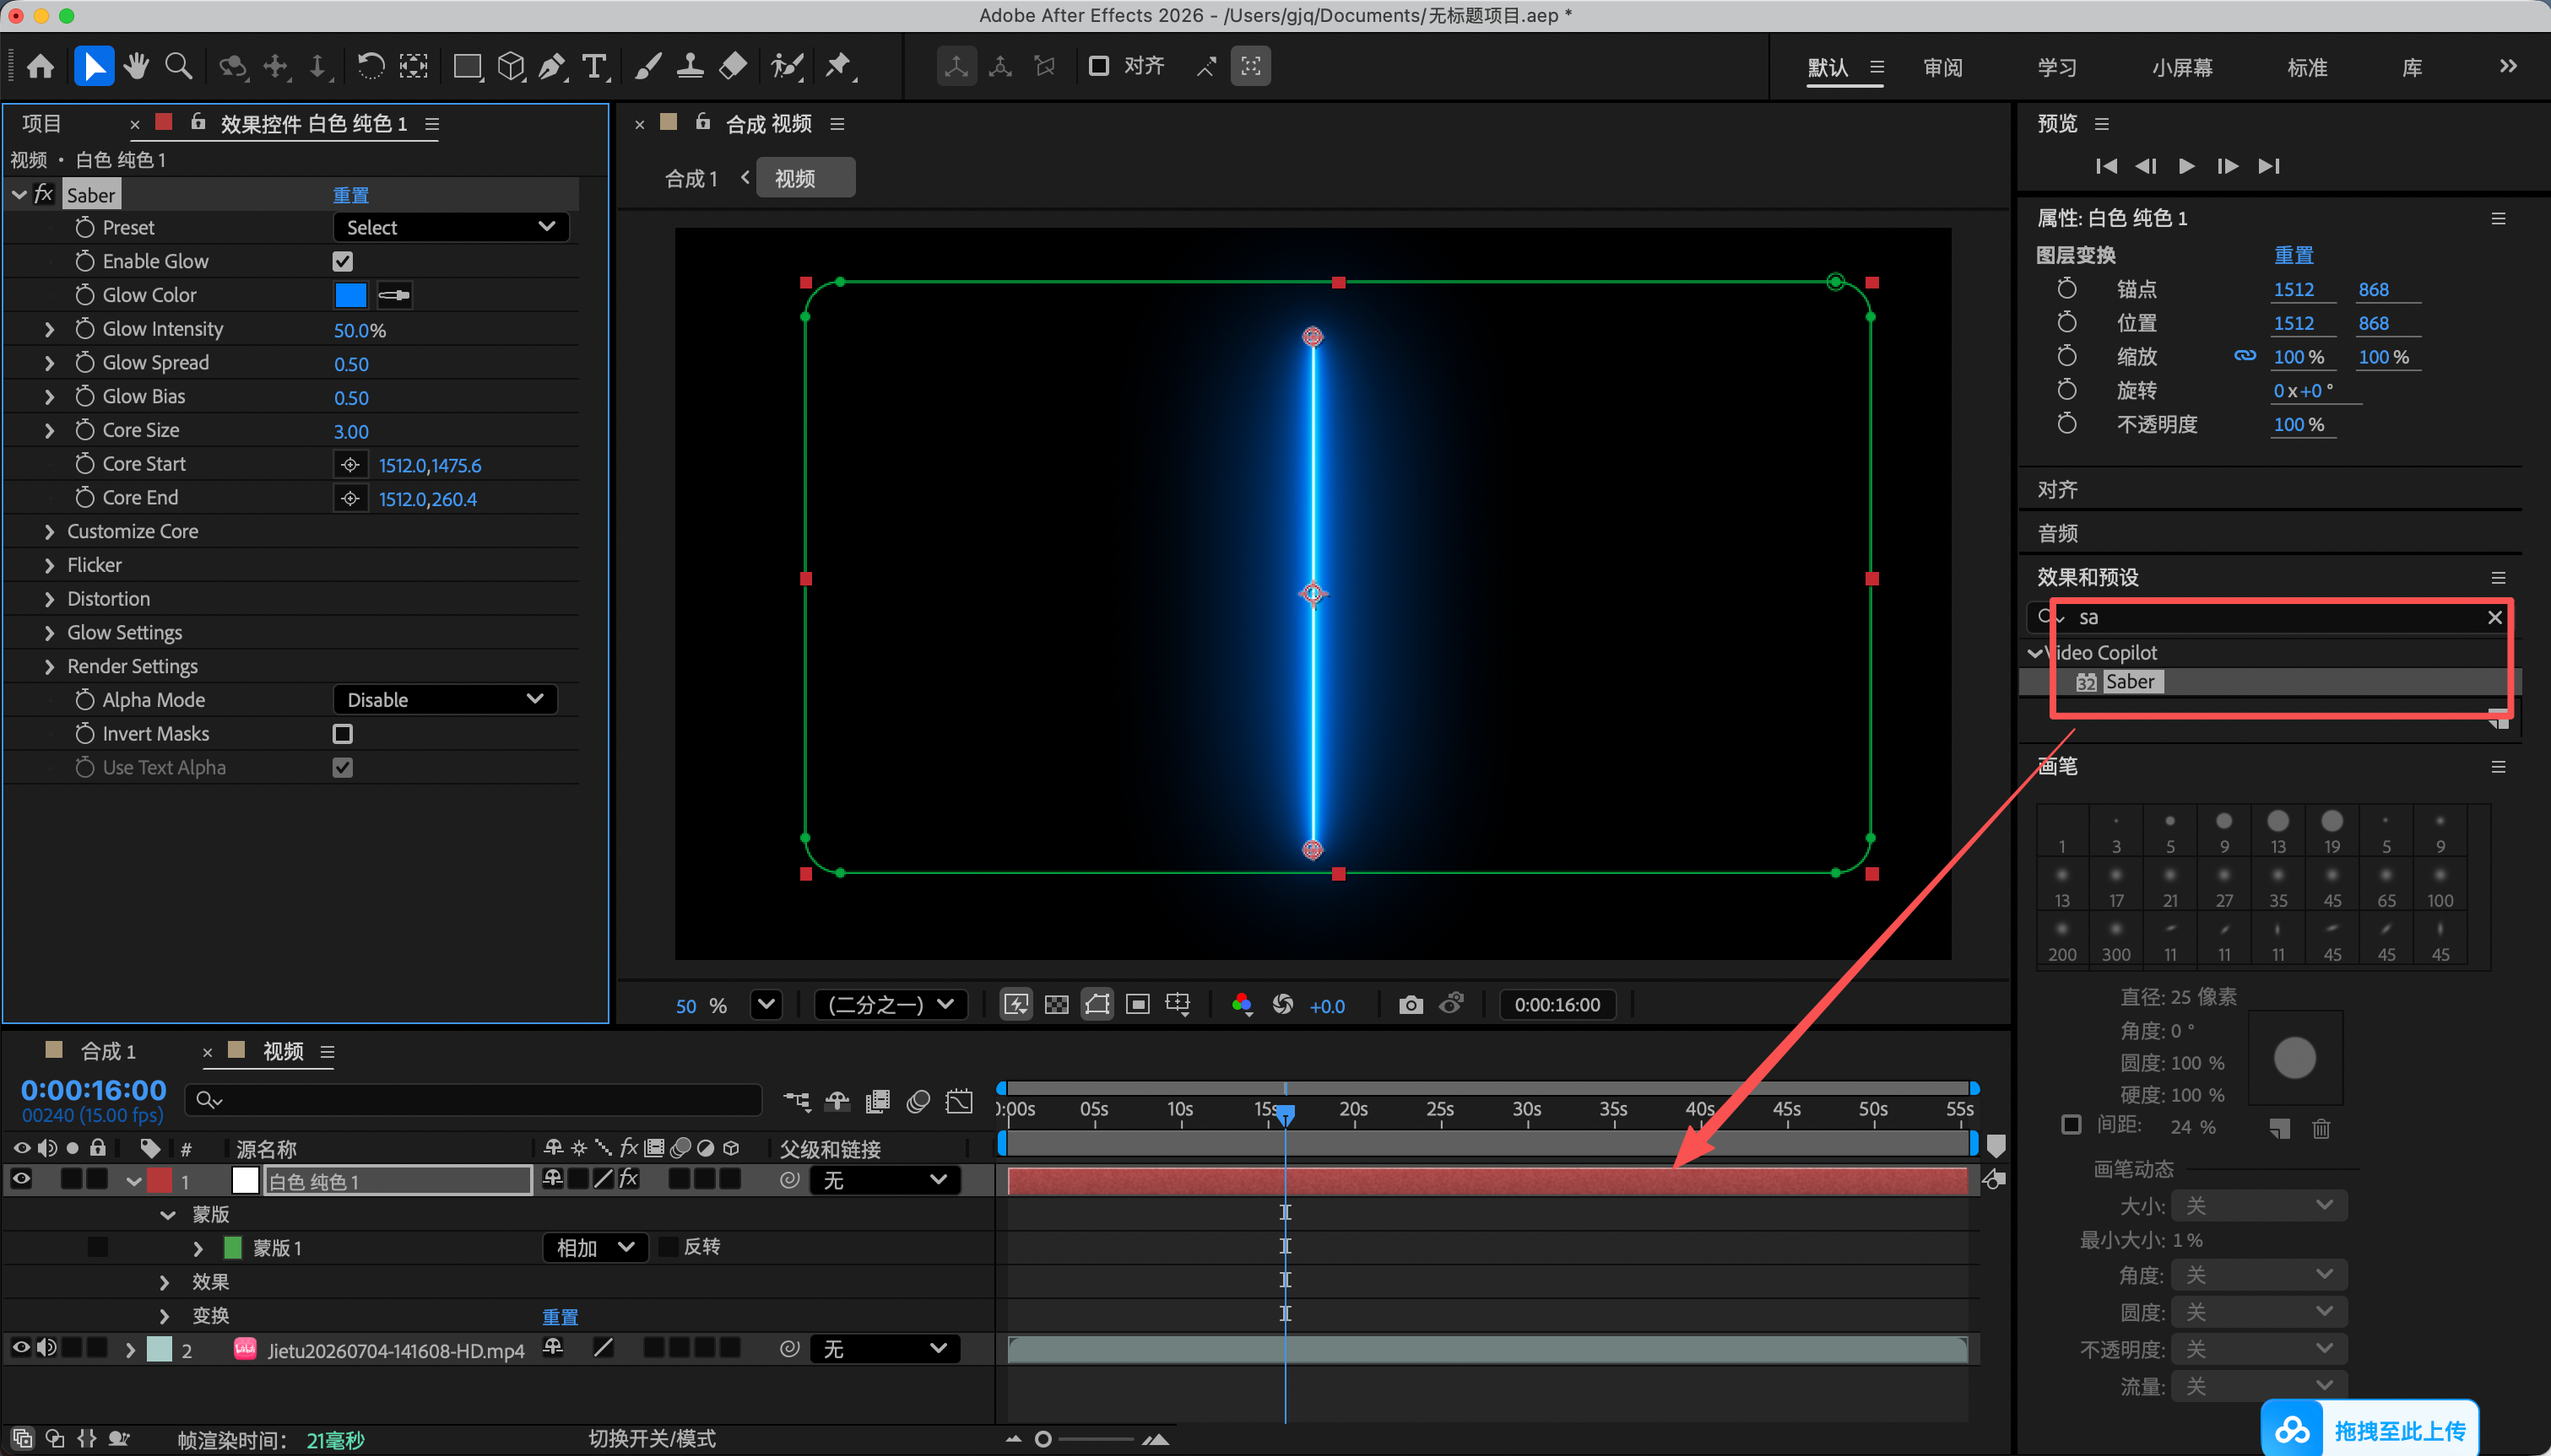Select the Pen tool
The image size is (2551, 1456).
point(552,67)
